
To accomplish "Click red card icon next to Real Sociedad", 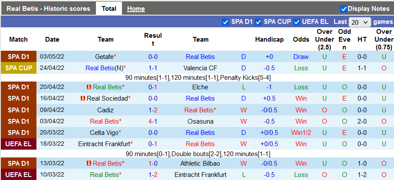I will click(83, 98).
